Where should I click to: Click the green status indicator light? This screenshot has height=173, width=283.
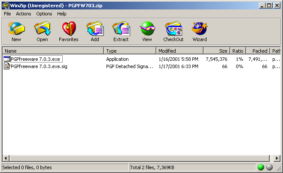[261, 167]
